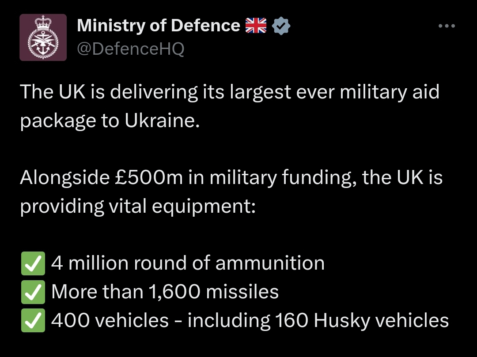Select the '£500m' amount in the tweet
This screenshot has height=357, width=477.
click(149, 177)
